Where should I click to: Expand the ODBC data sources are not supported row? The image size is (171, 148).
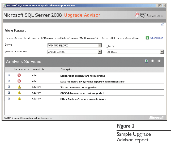tap(9, 93)
